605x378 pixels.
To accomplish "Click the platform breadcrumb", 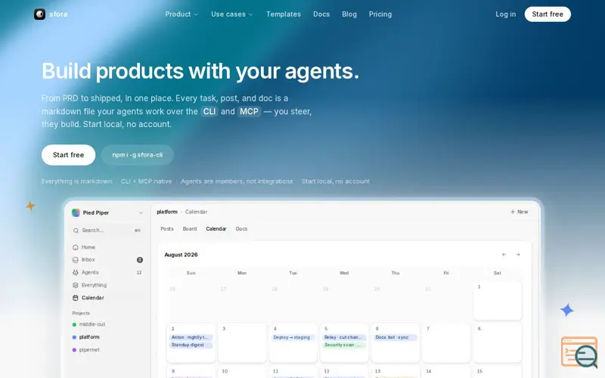I will (167, 212).
